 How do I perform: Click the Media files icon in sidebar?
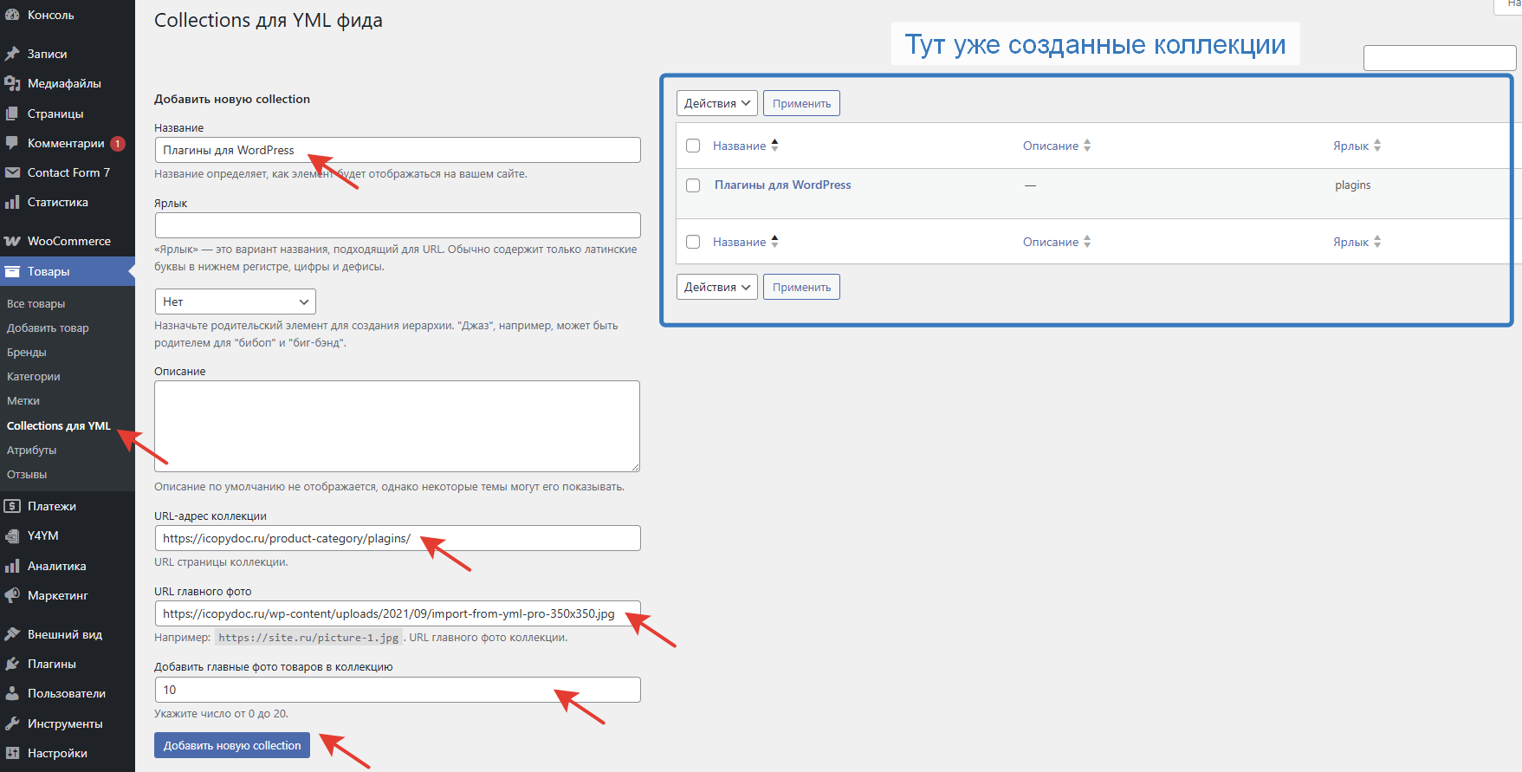[x=12, y=83]
